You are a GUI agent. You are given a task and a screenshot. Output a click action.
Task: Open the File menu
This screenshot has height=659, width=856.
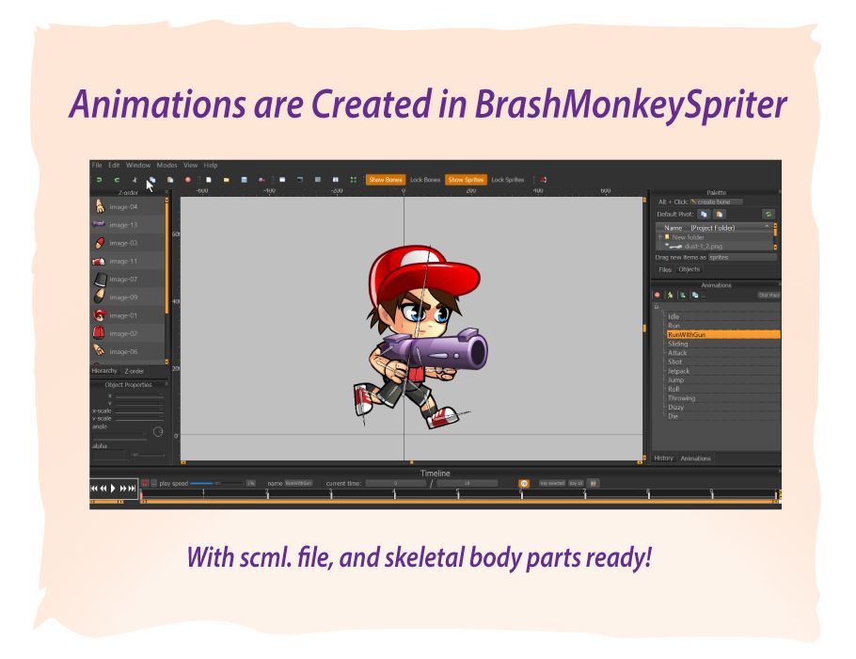click(x=97, y=165)
